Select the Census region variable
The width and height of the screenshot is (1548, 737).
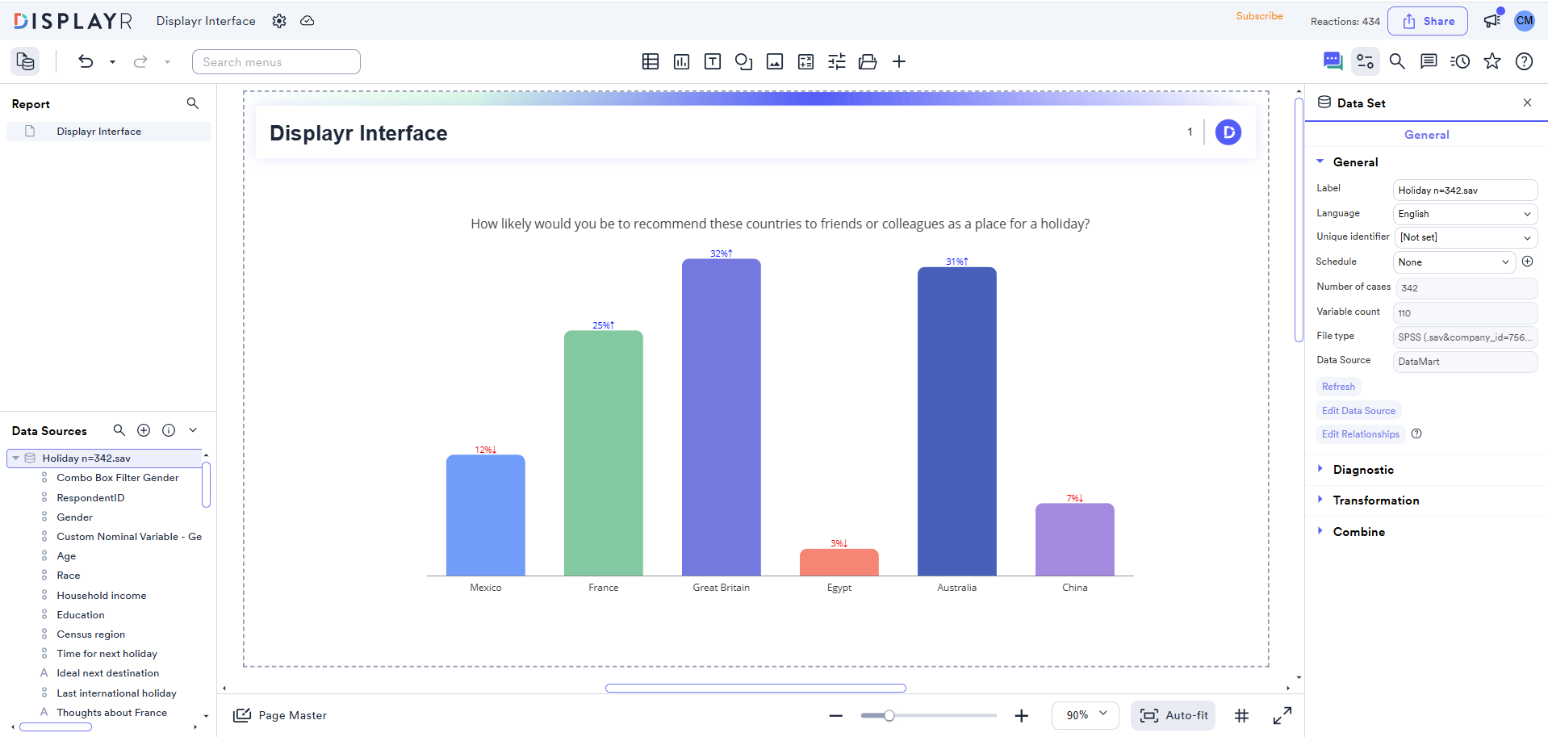(x=91, y=634)
